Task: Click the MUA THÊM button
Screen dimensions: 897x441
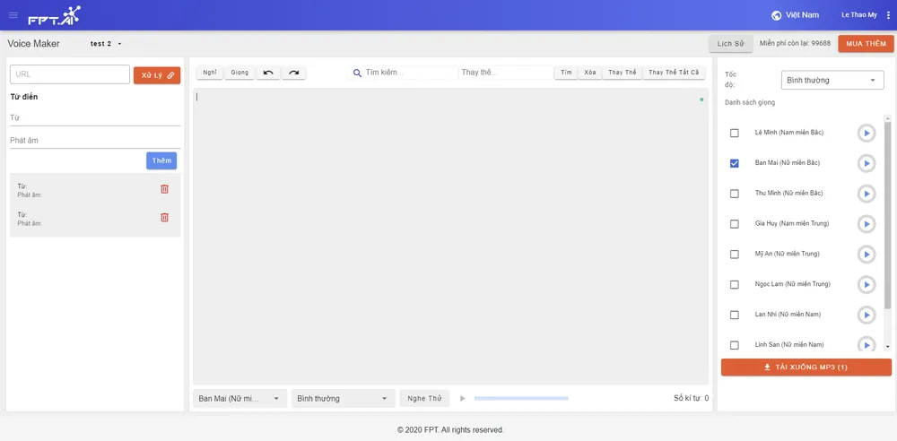Action: (x=865, y=44)
